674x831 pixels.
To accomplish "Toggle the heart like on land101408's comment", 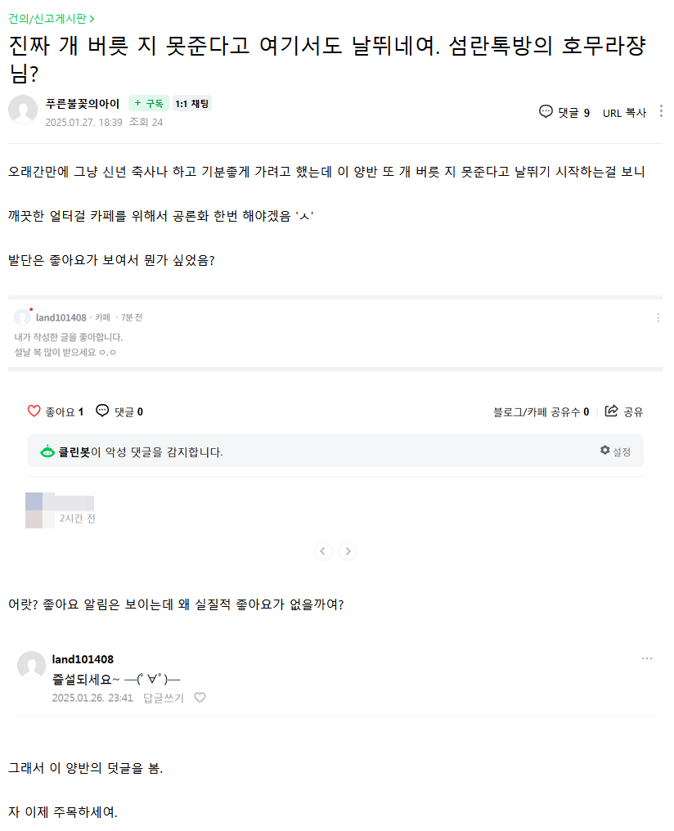I will point(200,698).
